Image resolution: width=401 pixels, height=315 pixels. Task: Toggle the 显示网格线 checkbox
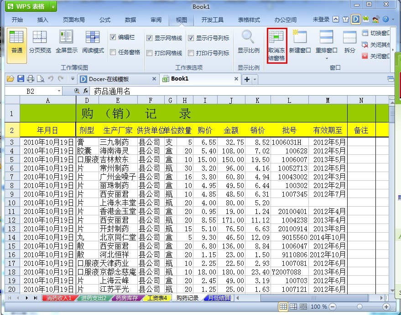coord(149,38)
